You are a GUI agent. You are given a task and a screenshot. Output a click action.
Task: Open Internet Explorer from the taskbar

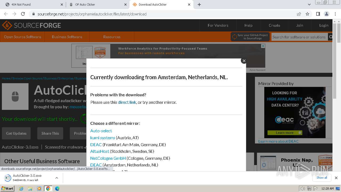tap(21, 189)
